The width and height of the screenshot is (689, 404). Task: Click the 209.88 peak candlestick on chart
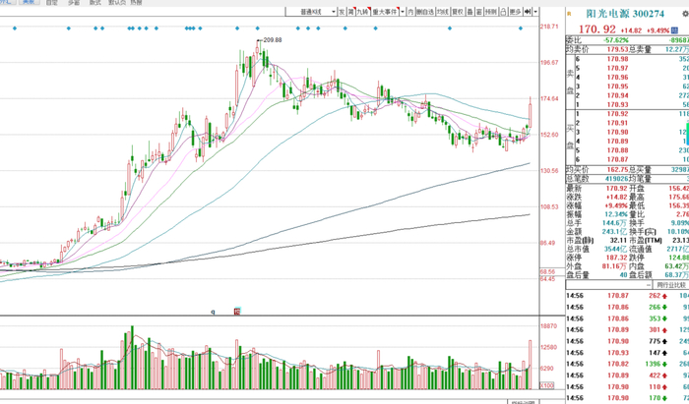(x=259, y=47)
